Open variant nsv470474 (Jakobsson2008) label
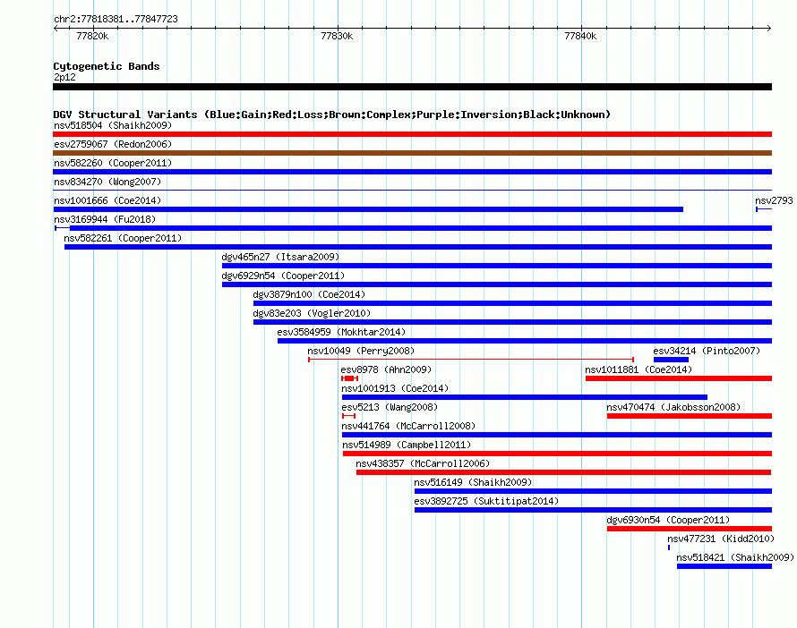Image resolution: width=797 pixels, height=628 pixels. pyautogui.click(x=673, y=407)
